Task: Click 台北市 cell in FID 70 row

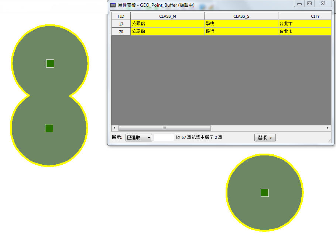Action: [305, 31]
